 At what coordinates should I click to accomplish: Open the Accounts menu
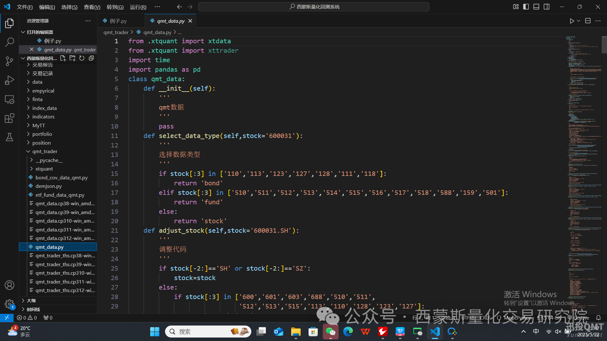pos(9,285)
